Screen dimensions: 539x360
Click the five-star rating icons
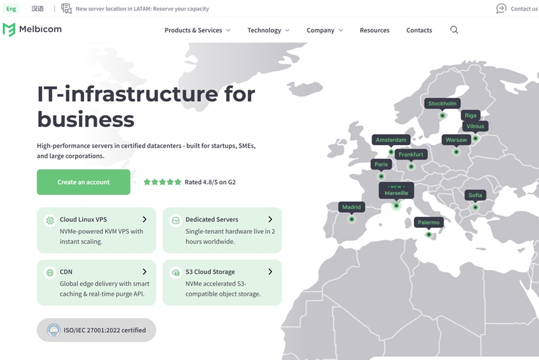[162, 182]
